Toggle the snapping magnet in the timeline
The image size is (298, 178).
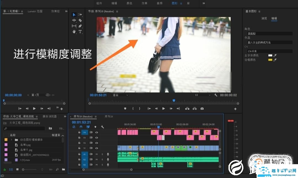[x=81, y=127]
